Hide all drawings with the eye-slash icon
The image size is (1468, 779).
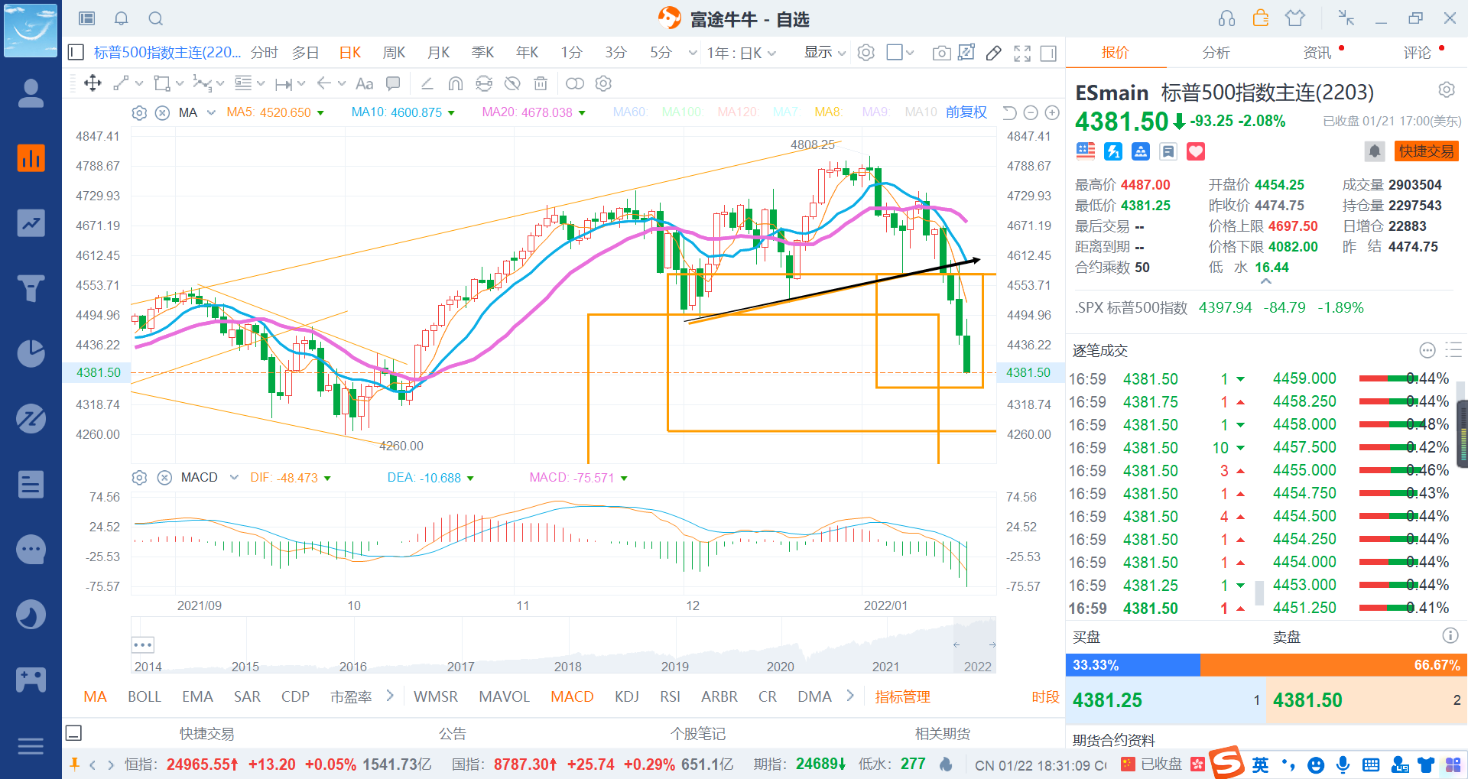pyautogui.click(x=512, y=83)
